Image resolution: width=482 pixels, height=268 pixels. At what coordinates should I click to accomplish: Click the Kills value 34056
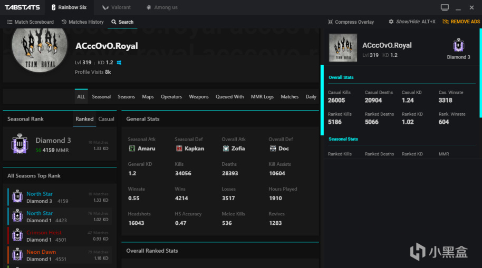pyautogui.click(x=183, y=173)
